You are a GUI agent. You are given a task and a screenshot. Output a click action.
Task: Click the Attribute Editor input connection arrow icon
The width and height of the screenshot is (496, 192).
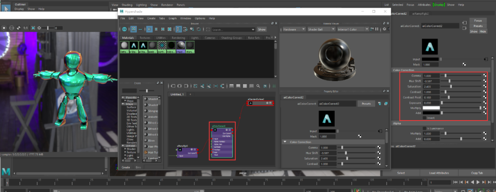464,23
